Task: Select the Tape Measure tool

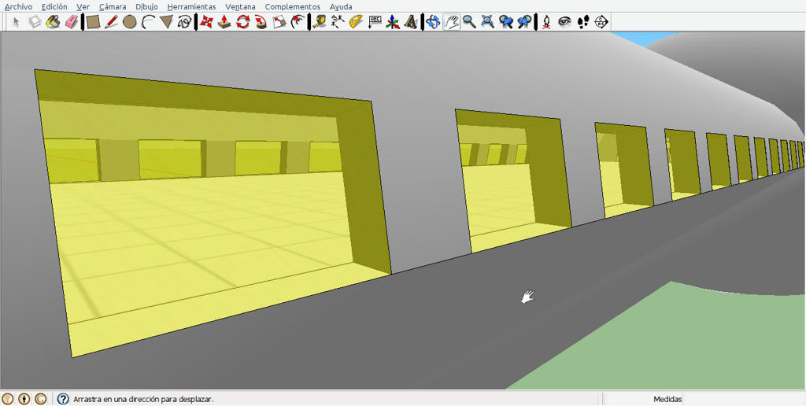Action: pos(319,22)
